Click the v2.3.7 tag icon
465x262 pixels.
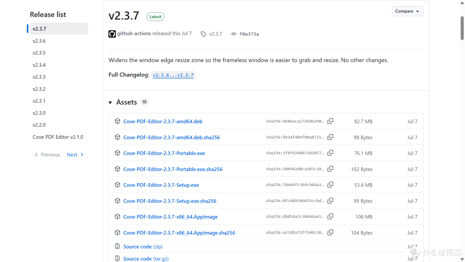point(203,34)
